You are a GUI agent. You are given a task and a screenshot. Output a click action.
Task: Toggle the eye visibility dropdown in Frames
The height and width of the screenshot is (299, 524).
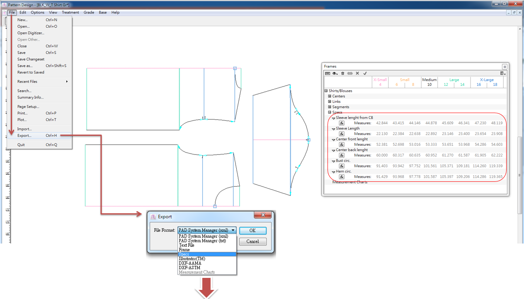(335, 73)
